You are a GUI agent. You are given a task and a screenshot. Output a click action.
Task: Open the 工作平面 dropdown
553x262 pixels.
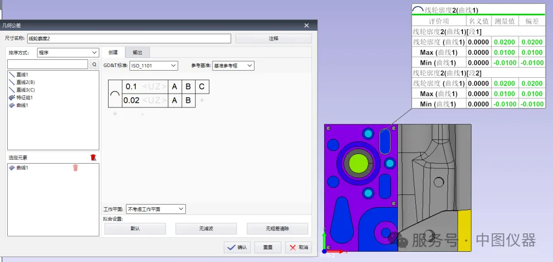156,209
